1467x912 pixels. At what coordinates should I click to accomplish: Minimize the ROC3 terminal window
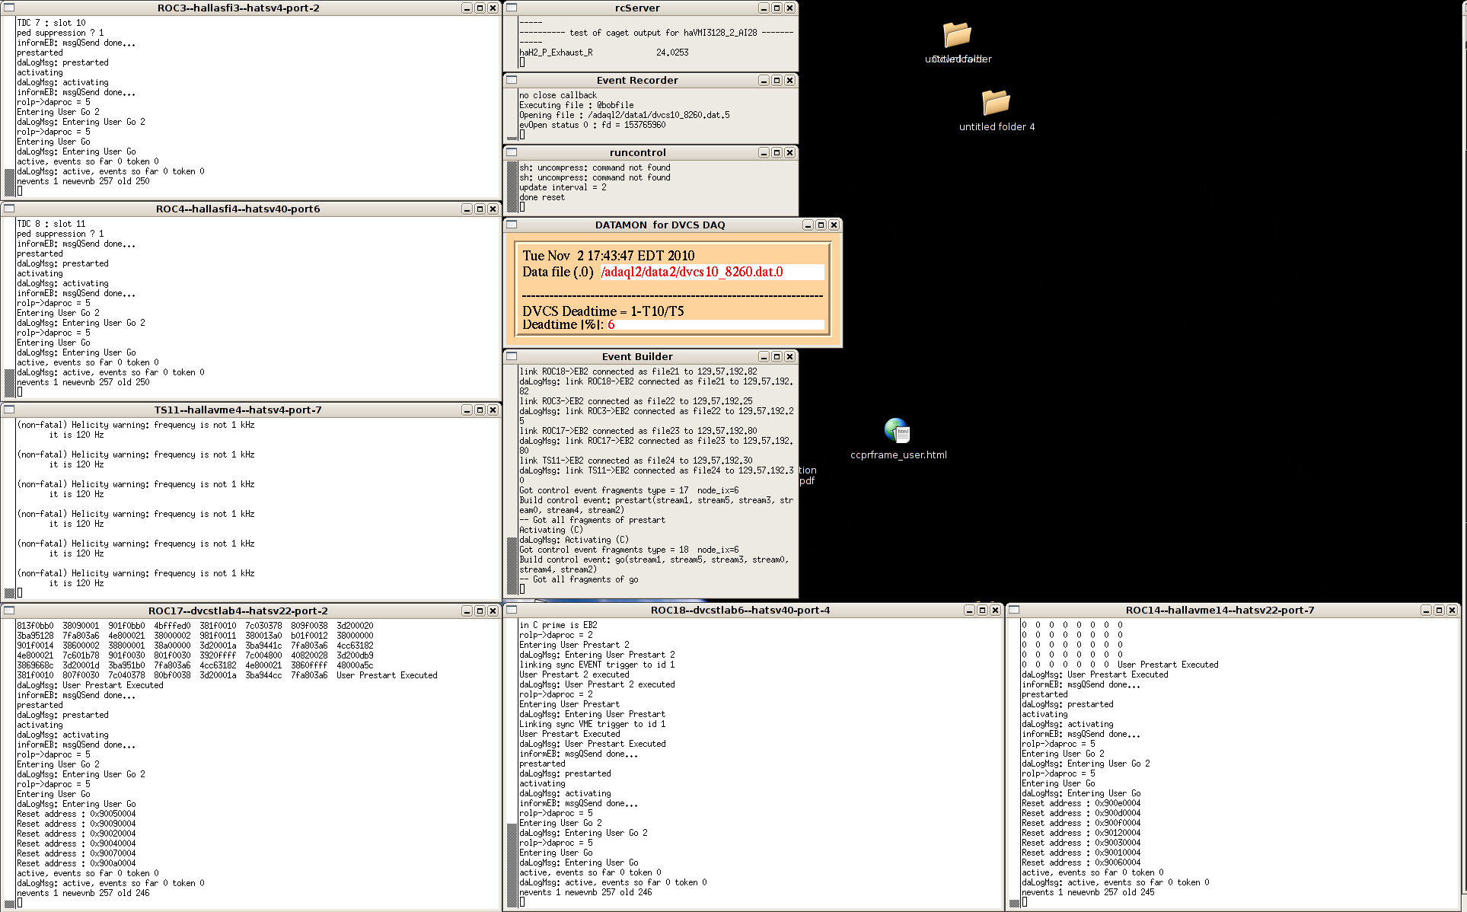(x=467, y=8)
